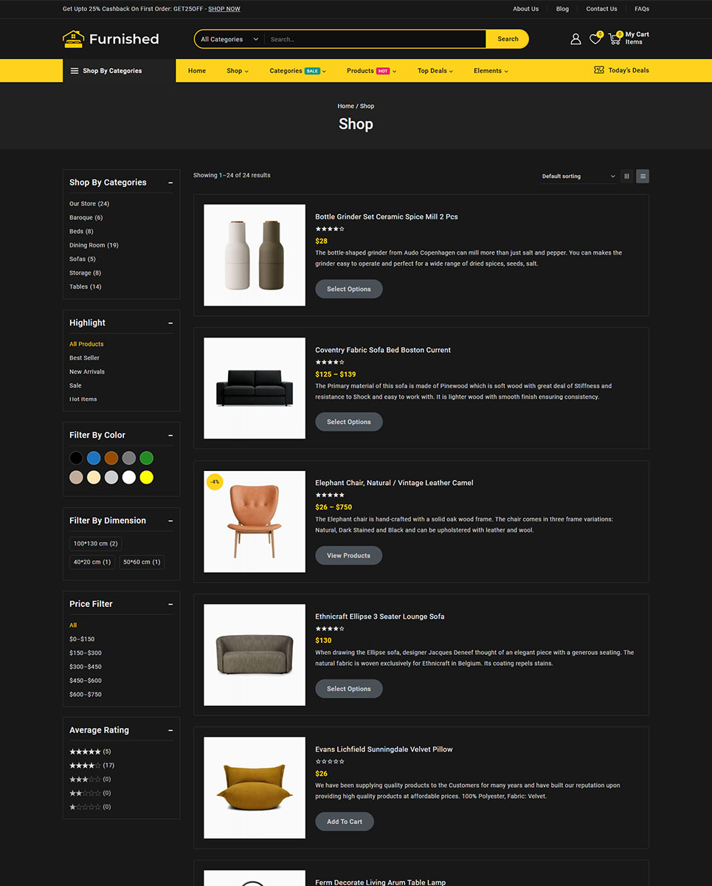Collapse the Filter By Color panel
The image size is (712, 886).
(x=170, y=436)
